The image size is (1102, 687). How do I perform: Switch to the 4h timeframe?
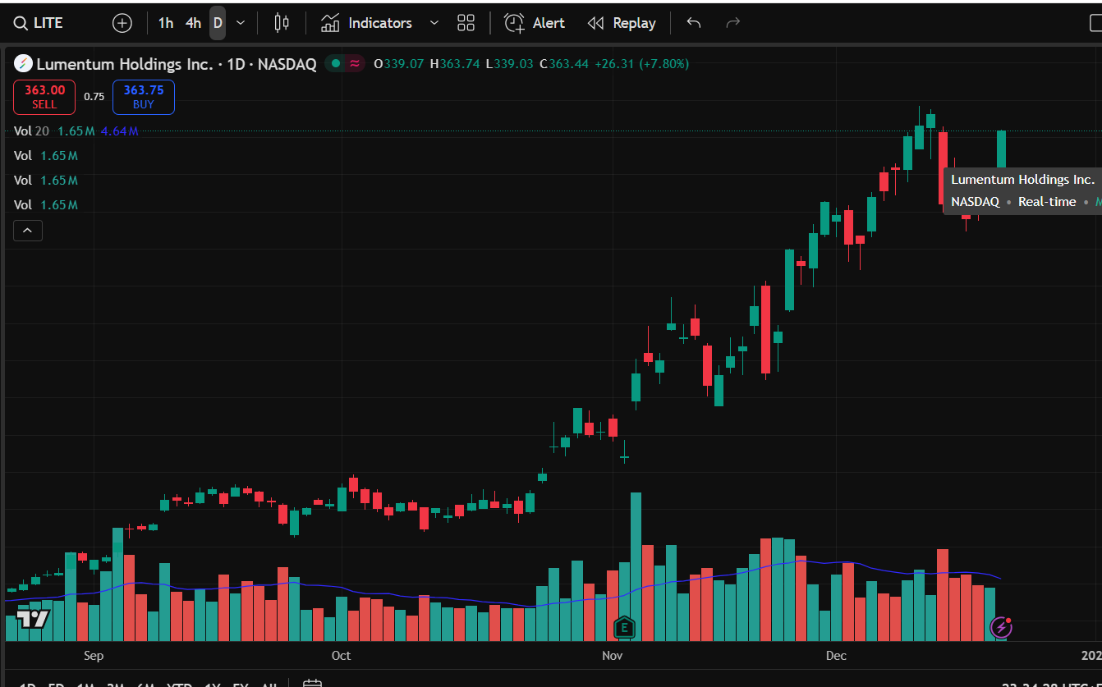coord(193,23)
